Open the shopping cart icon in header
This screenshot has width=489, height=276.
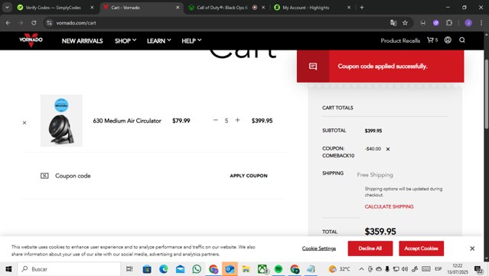tap(432, 40)
